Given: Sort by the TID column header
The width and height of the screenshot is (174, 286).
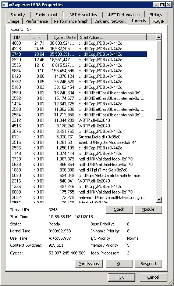Looking at the screenshot, I should 20,37.
